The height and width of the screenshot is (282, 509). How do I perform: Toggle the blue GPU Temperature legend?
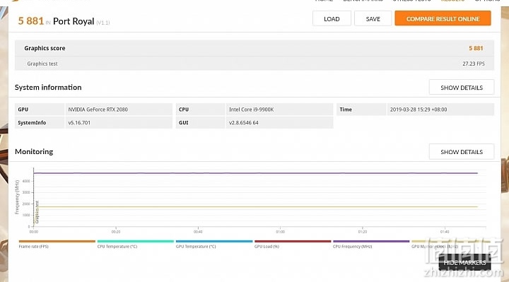pyautogui.click(x=214, y=244)
